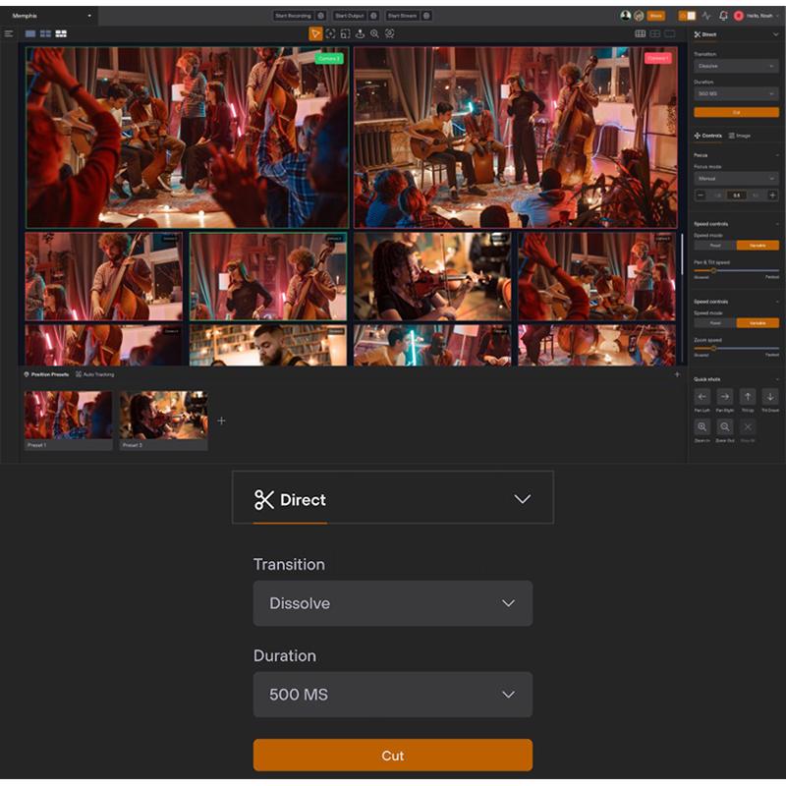The height and width of the screenshot is (786, 786).
Task: Set speed mode to Fixed above Pan & Tilt speed
Action: 715,245
